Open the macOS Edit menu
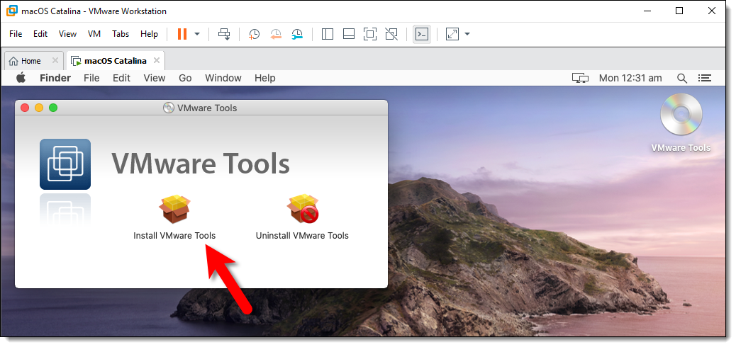The width and height of the screenshot is (736, 347). pos(121,78)
